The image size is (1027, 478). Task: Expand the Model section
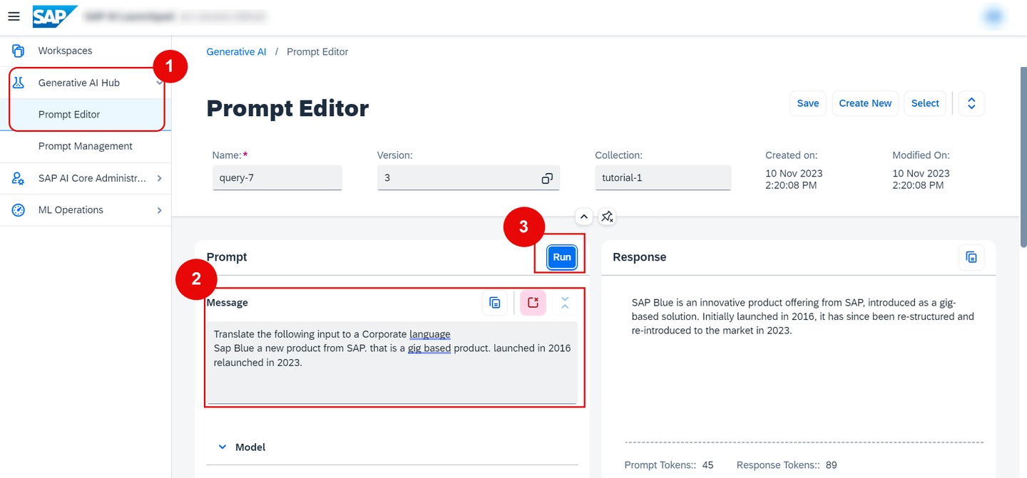point(223,447)
